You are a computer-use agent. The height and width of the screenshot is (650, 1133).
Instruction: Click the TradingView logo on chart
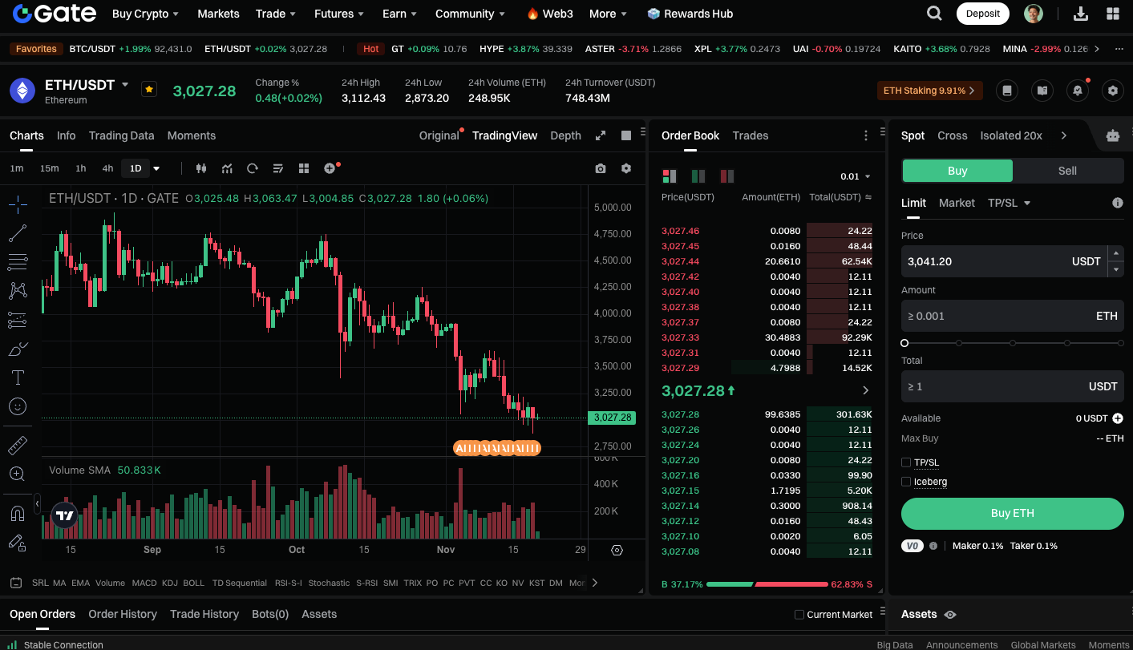[x=65, y=516]
